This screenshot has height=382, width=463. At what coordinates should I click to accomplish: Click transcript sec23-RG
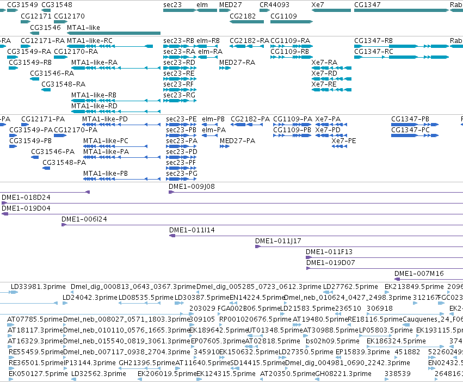pyautogui.click(x=180, y=101)
